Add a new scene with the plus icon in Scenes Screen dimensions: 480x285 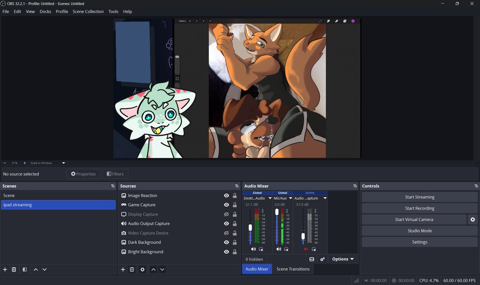(5, 269)
